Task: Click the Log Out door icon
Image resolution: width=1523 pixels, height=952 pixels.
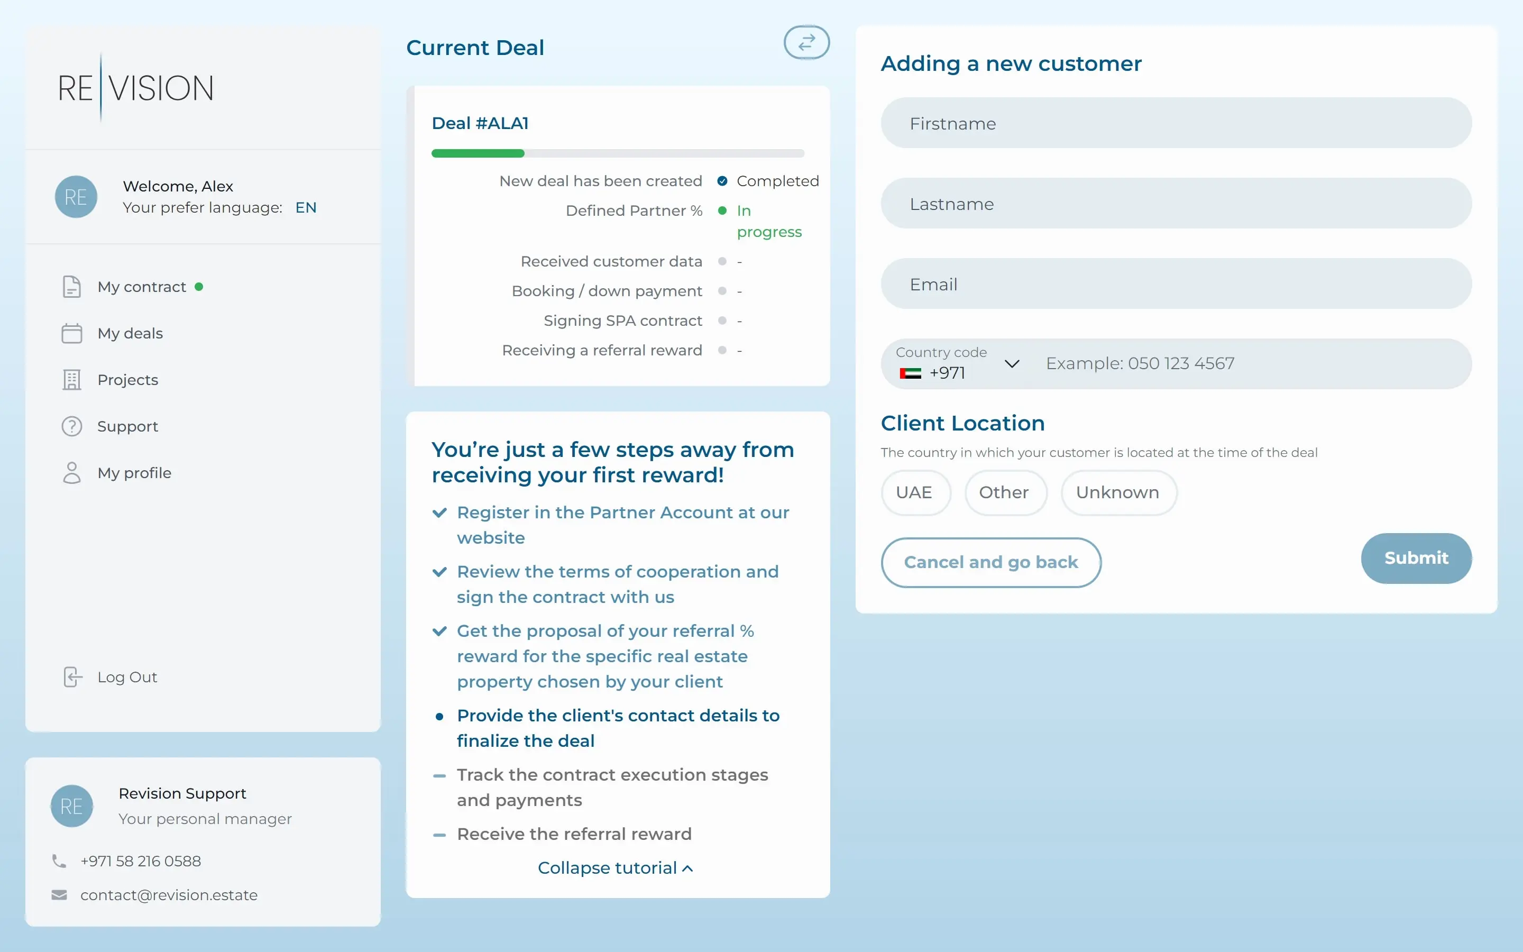Action: tap(73, 677)
